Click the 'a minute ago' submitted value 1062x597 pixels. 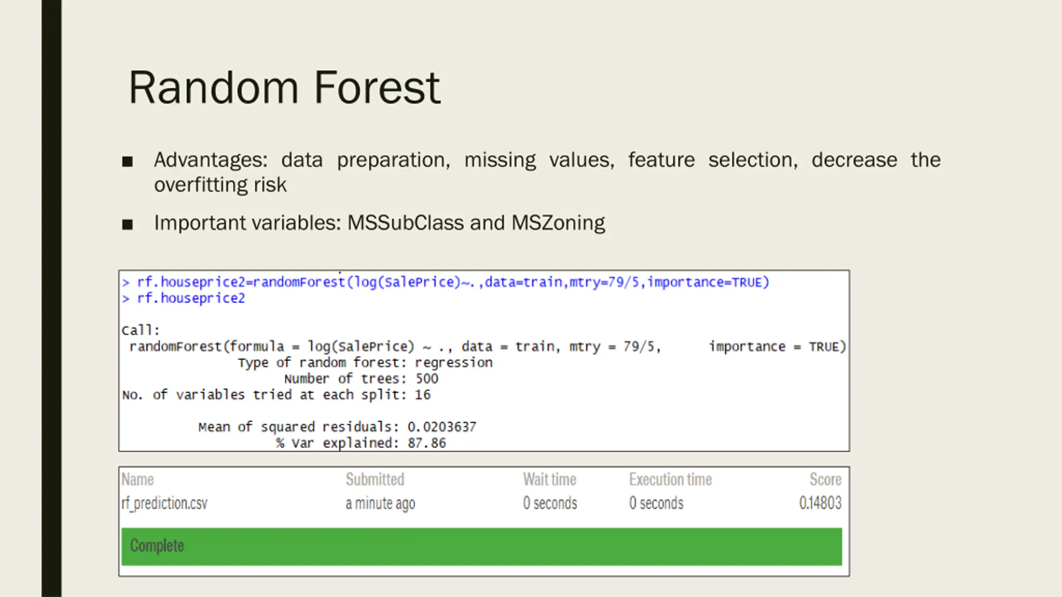click(x=380, y=503)
